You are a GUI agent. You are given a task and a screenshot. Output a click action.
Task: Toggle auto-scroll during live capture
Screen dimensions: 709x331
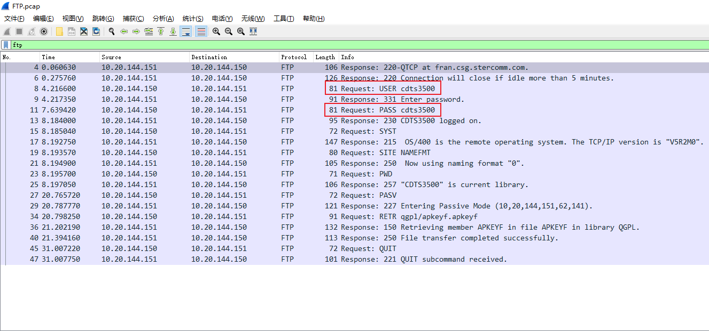click(x=186, y=31)
